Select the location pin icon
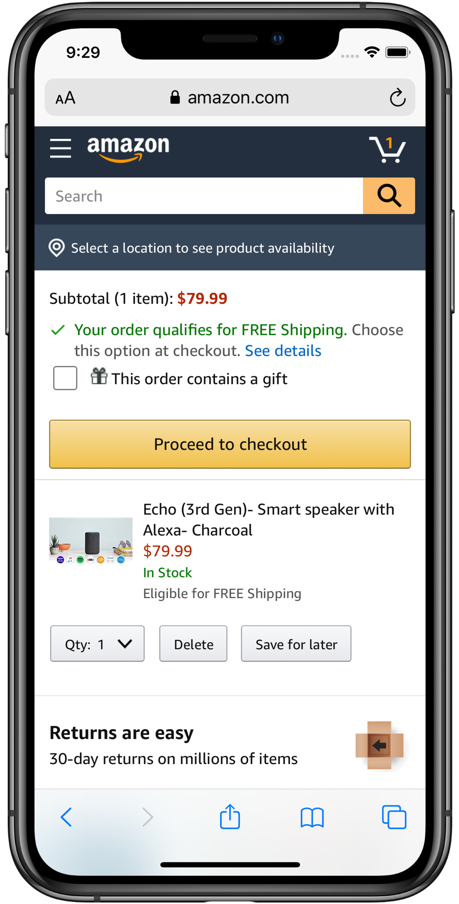The height and width of the screenshot is (904, 459). pos(56,248)
